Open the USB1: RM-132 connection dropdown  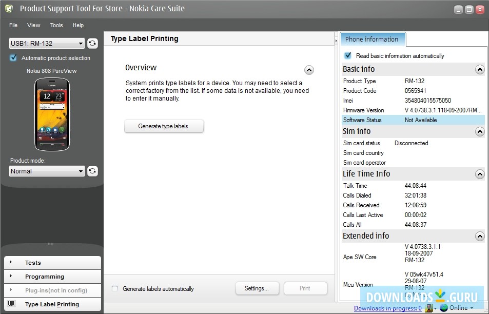coord(47,43)
